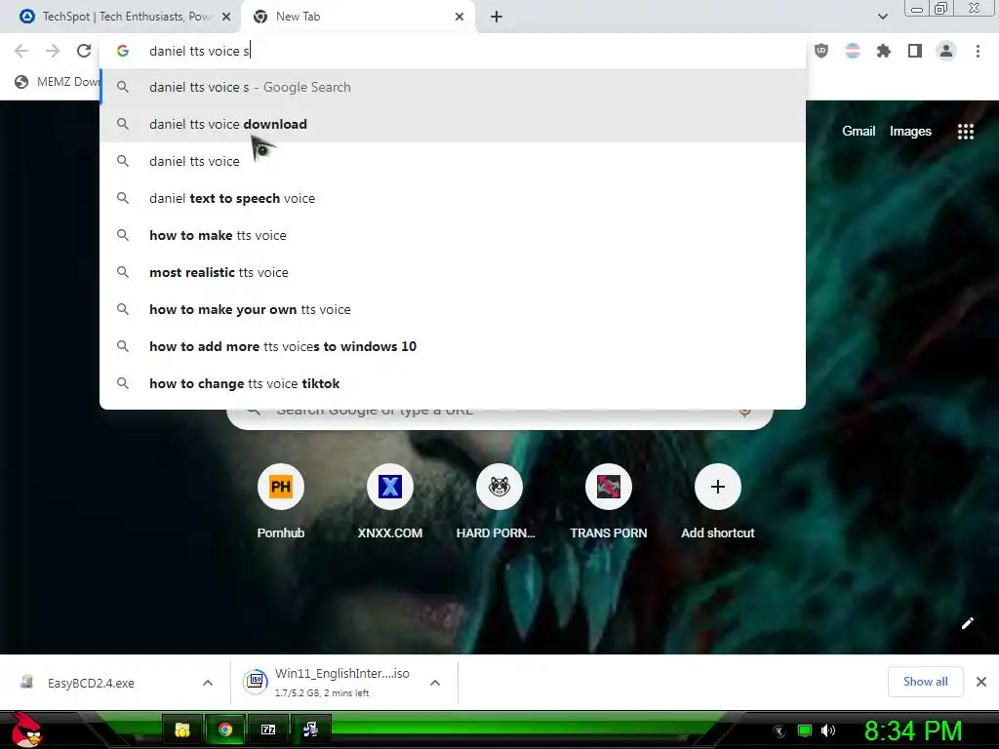Open the volume speaker tray icon
Screen dimensions: 999x749
(827, 730)
